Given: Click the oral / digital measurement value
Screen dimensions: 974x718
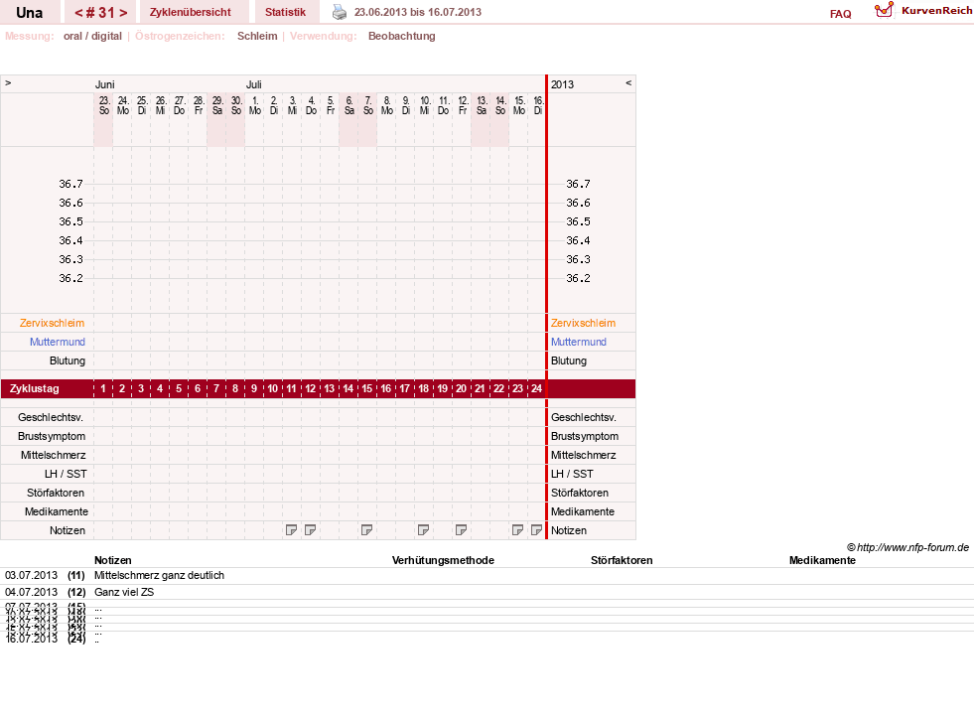Looking at the screenshot, I should 92,36.
